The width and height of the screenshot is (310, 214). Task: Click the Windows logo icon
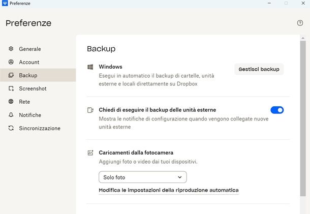(x=90, y=67)
